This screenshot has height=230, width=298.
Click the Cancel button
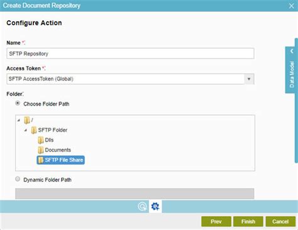click(x=280, y=221)
